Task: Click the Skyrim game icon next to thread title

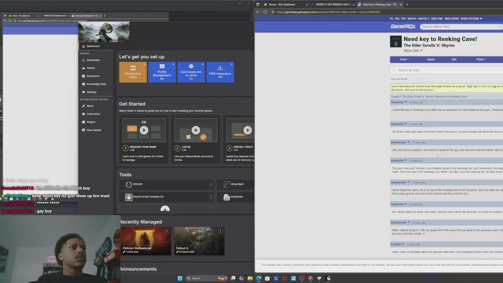Action: click(x=396, y=42)
